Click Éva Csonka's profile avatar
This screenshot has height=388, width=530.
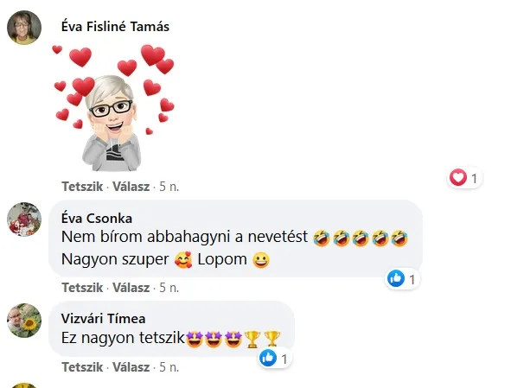pyautogui.click(x=24, y=219)
